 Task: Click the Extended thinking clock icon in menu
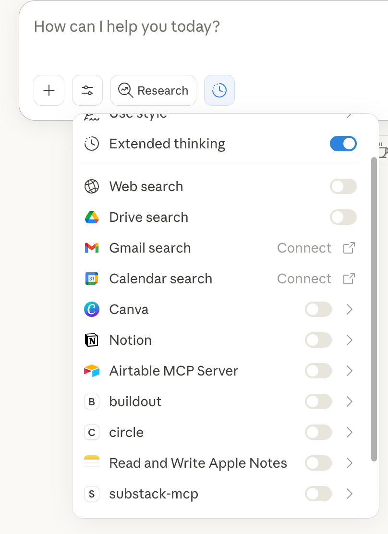[x=92, y=144]
